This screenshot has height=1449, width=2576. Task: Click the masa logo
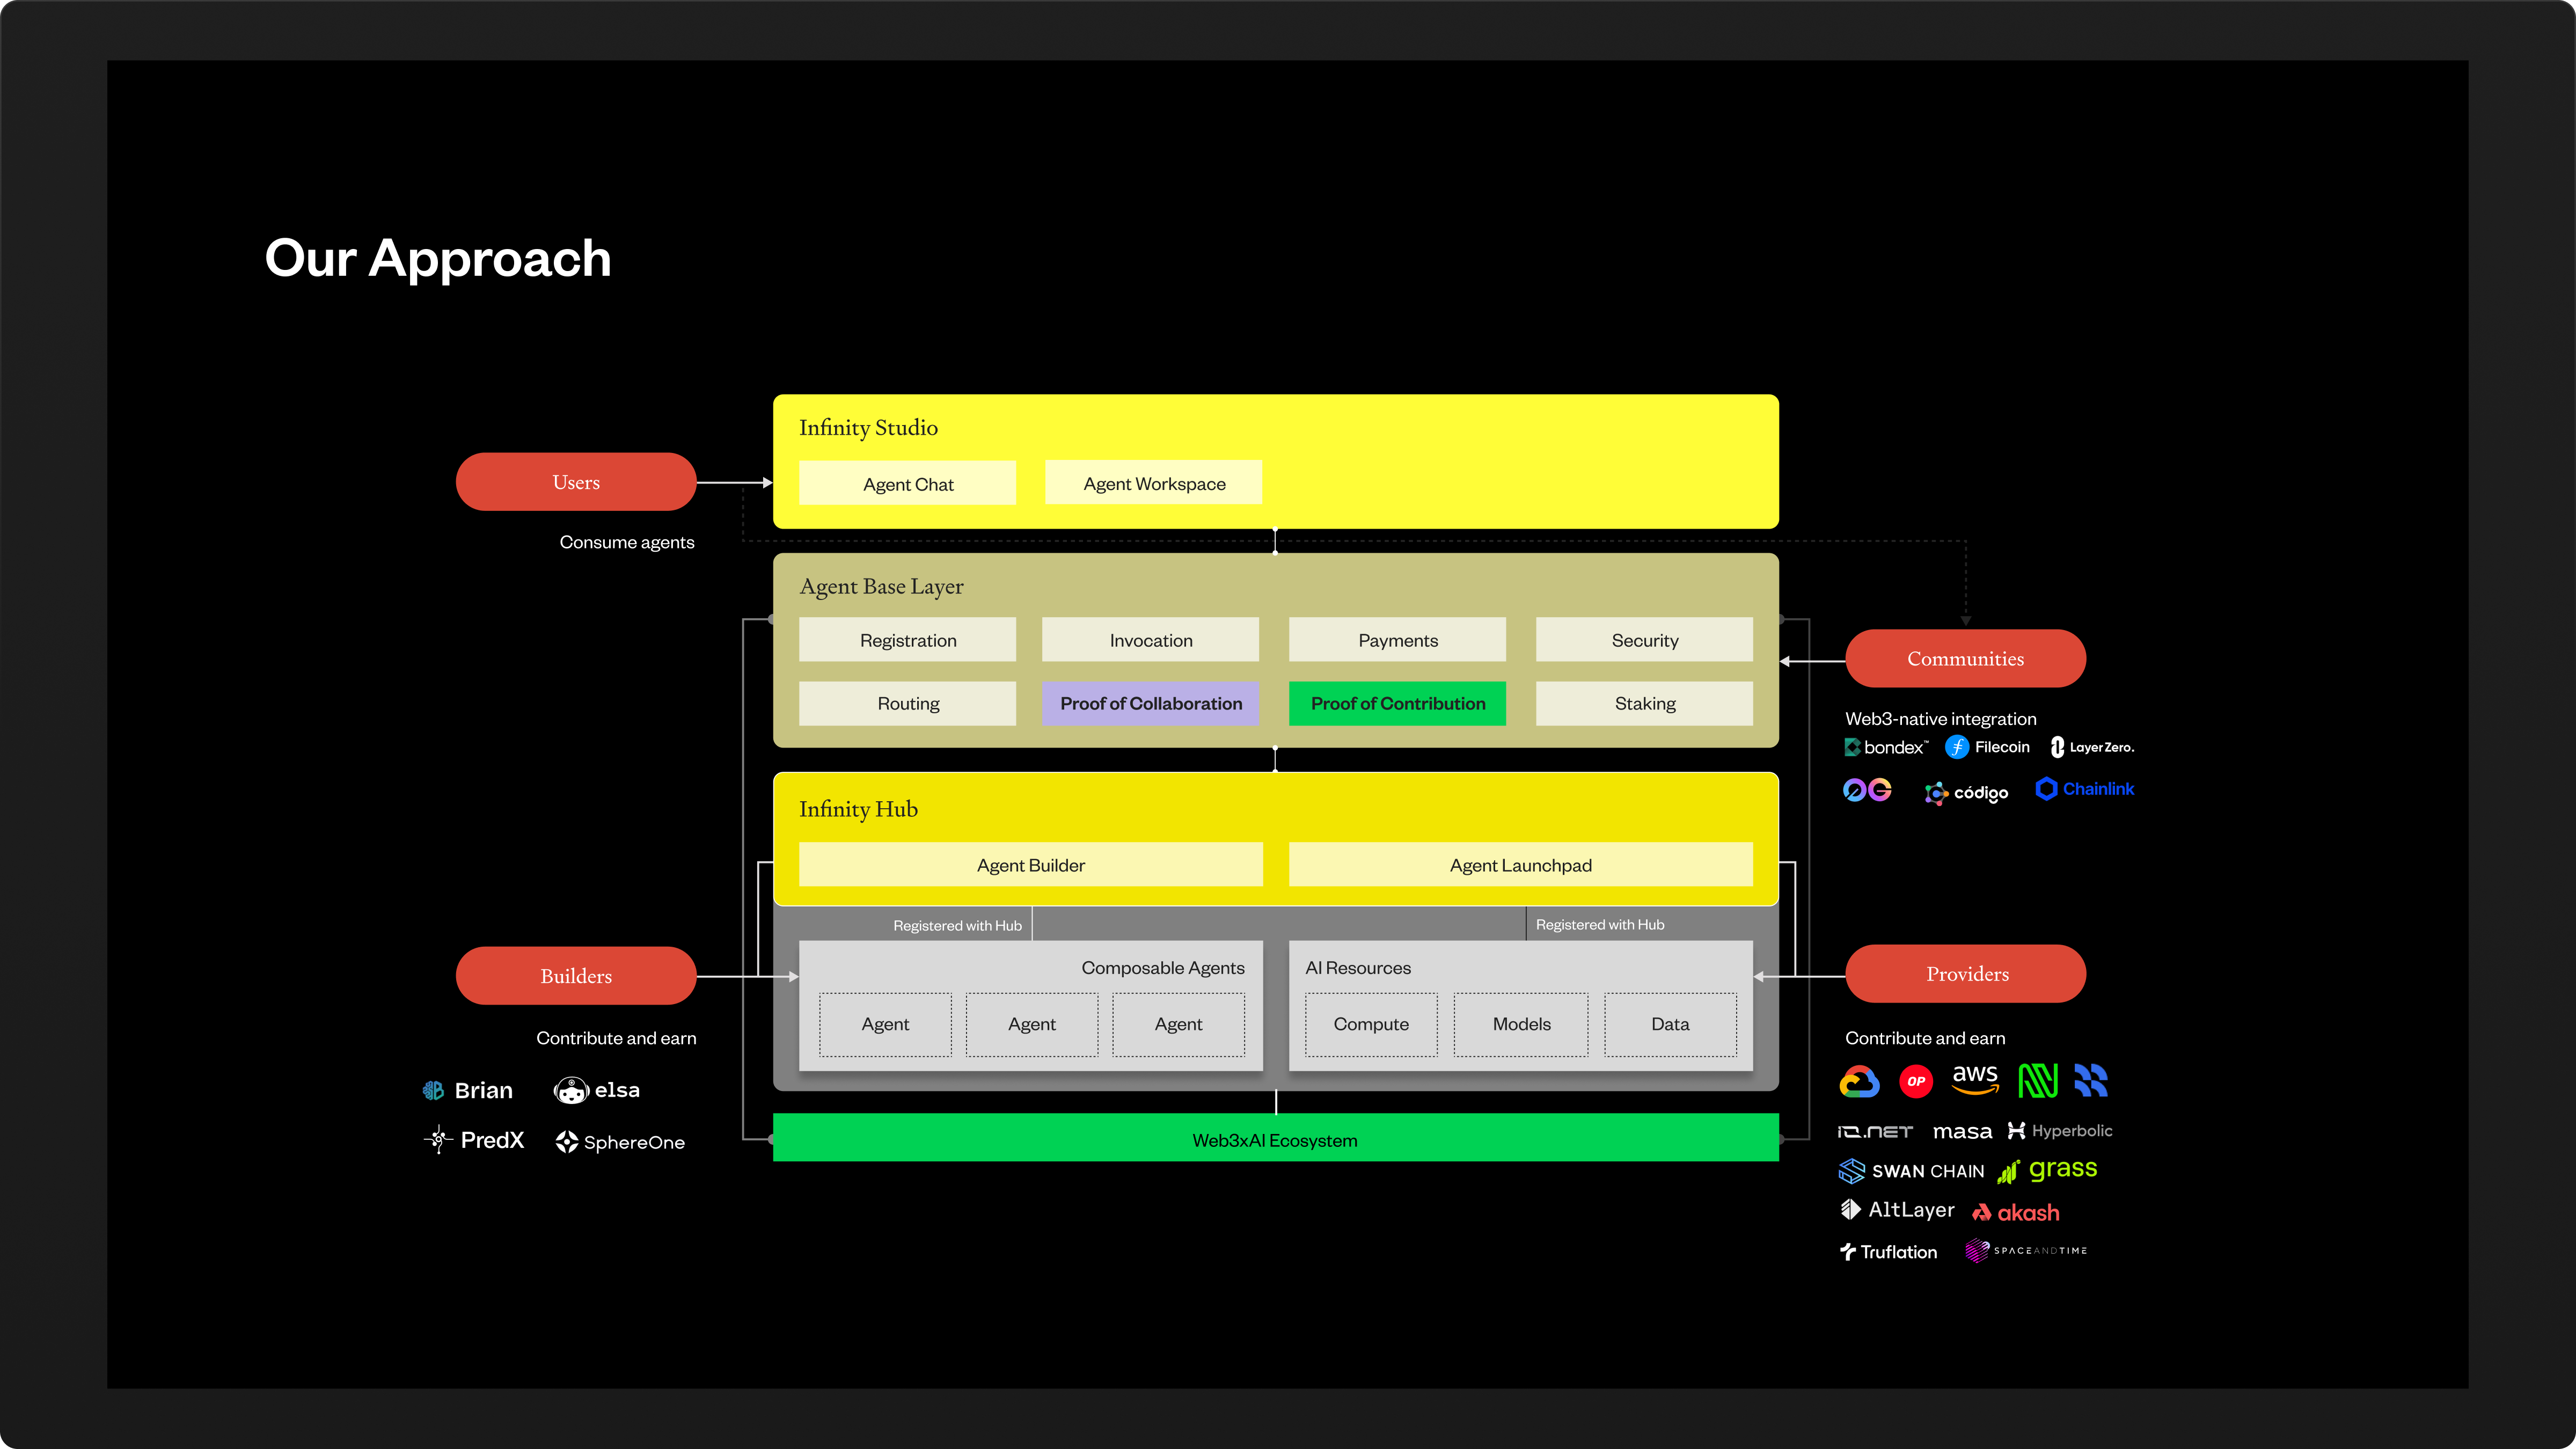pos(1962,1132)
